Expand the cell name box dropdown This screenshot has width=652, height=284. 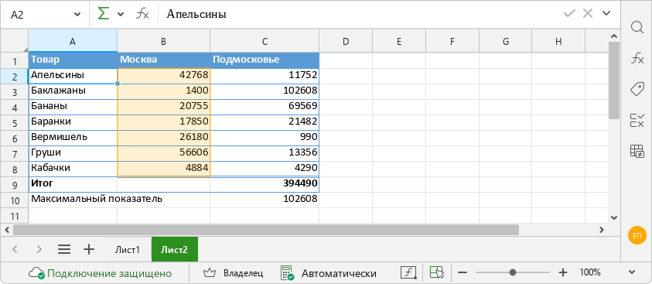coord(77,14)
